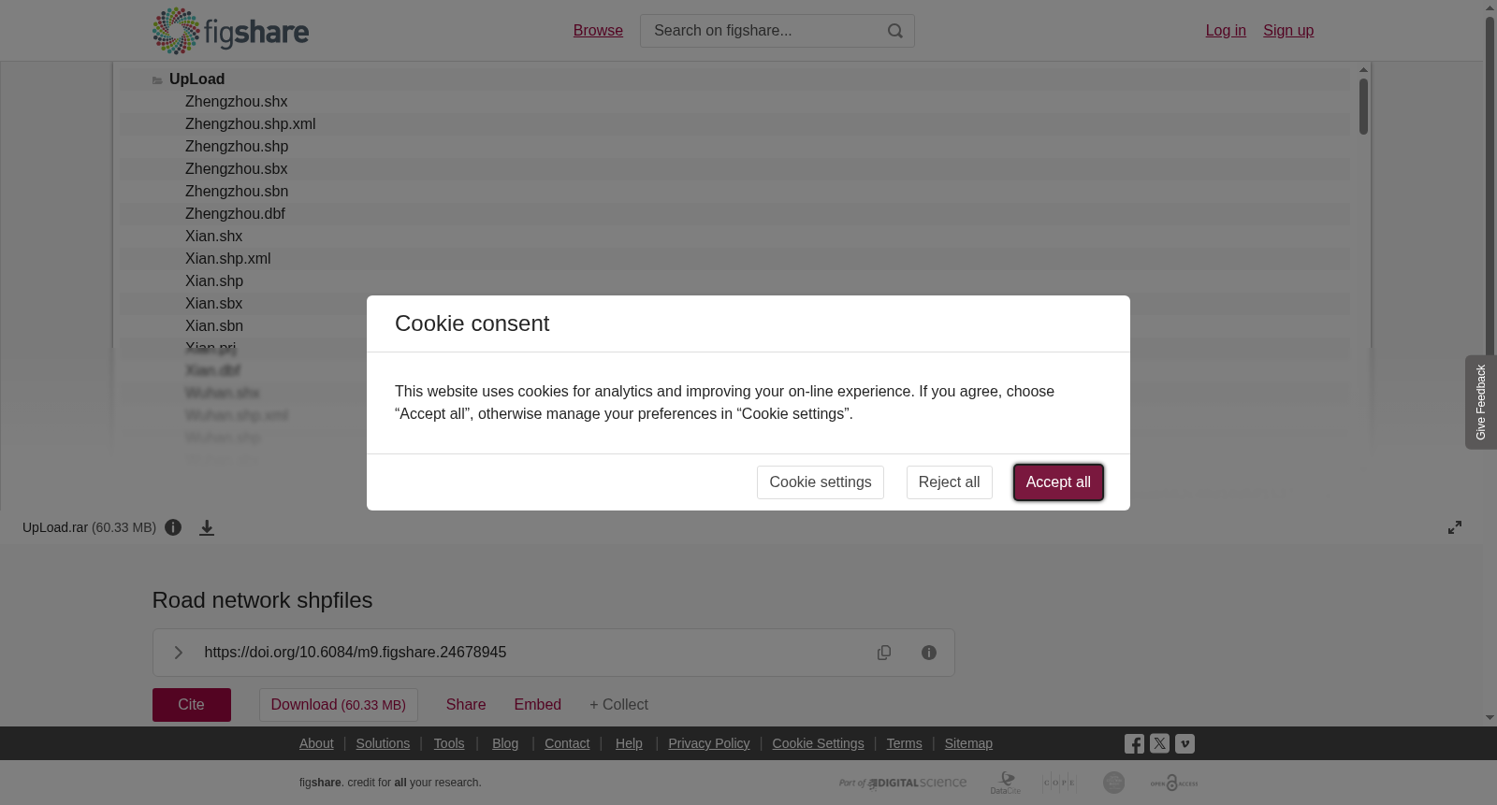Click Log in link
The width and height of the screenshot is (1497, 805).
point(1226,31)
